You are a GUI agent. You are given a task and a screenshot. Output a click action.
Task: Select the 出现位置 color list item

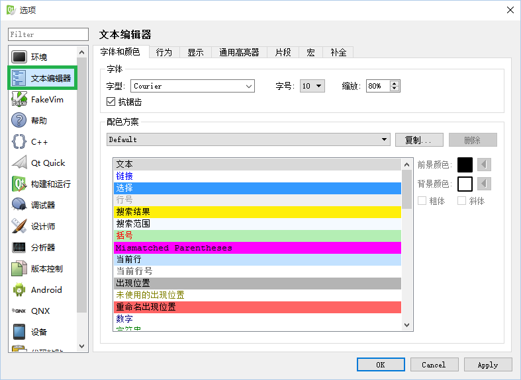[x=257, y=284]
